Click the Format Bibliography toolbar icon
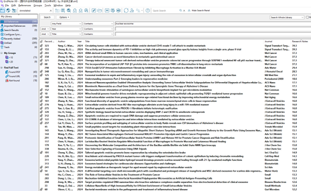 pyautogui.click(x=113, y=10)
